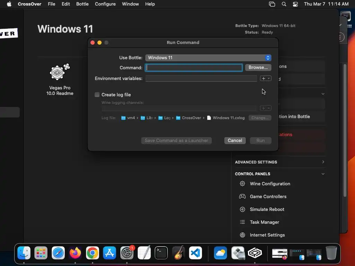
Task: Expand the Advanced Settings section
Action: click(323, 162)
